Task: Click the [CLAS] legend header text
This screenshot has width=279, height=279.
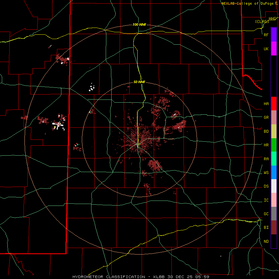Action: [x=262, y=21]
